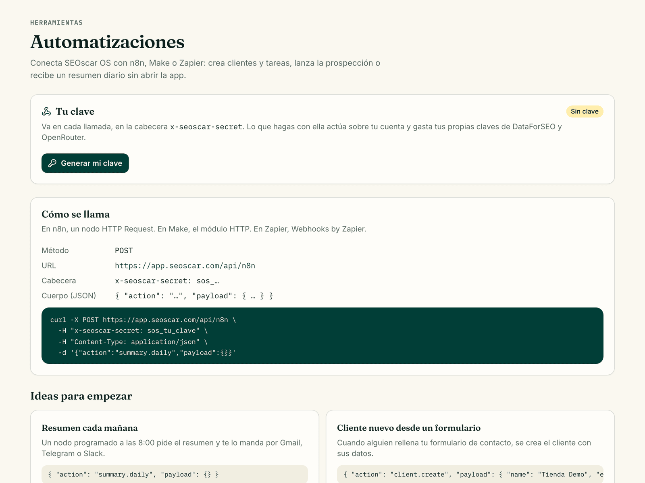Click the inline x-seoscar-secret code in Tu clave
This screenshot has height=483, width=645.
point(206,127)
